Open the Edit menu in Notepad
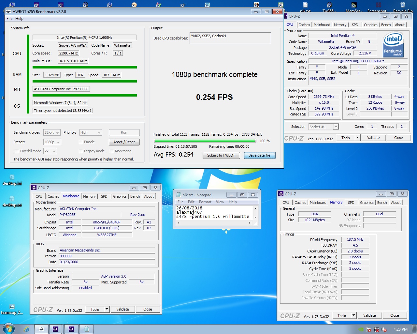 (191, 202)
